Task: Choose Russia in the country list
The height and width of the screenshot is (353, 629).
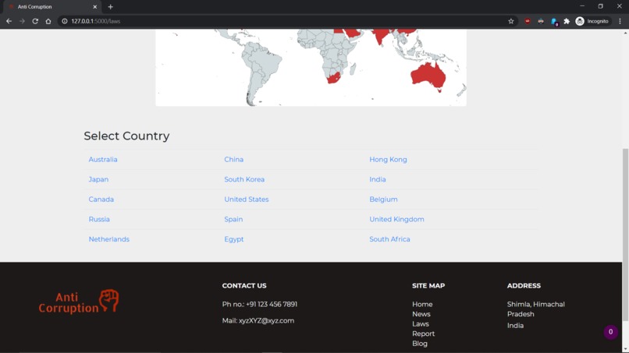Action: pos(99,219)
